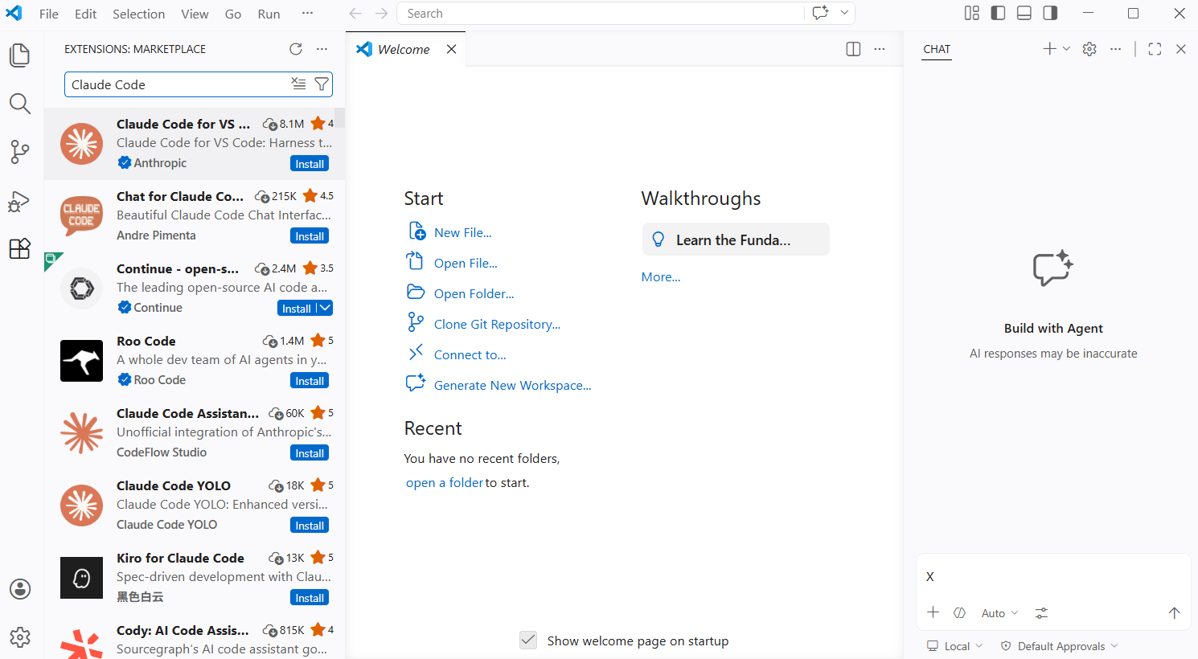The height and width of the screenshot is (659, 1198).
Task: Select the Search icon in the activity bar
Action: 19,104
